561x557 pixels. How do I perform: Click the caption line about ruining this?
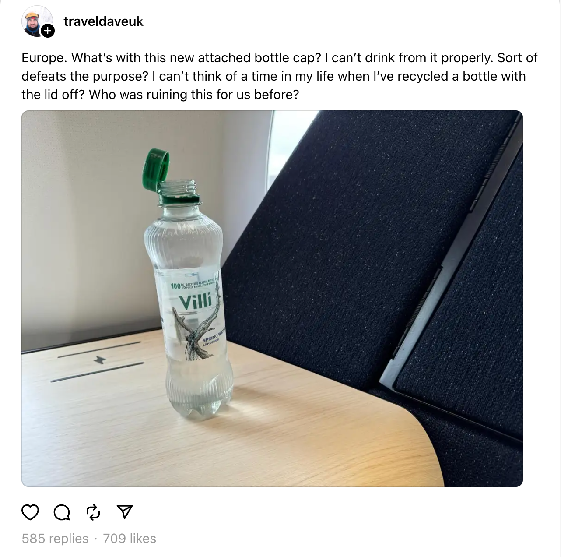pyautogui.click(x=160, y=95)
